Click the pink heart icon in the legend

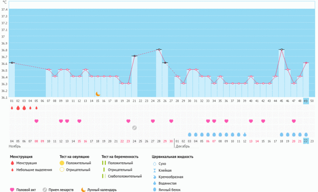click(12, 190)
